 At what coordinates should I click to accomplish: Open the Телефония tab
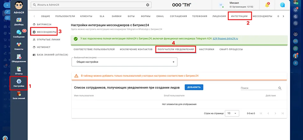pos(199,16)
